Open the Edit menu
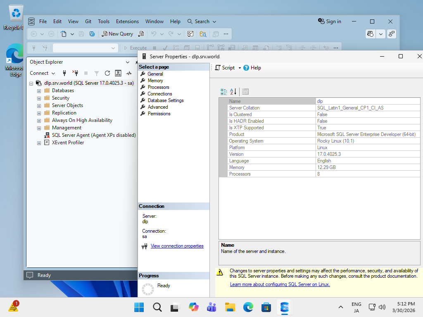Image resolution: width=423 pixels, height=317 pixels. (57, 21)
